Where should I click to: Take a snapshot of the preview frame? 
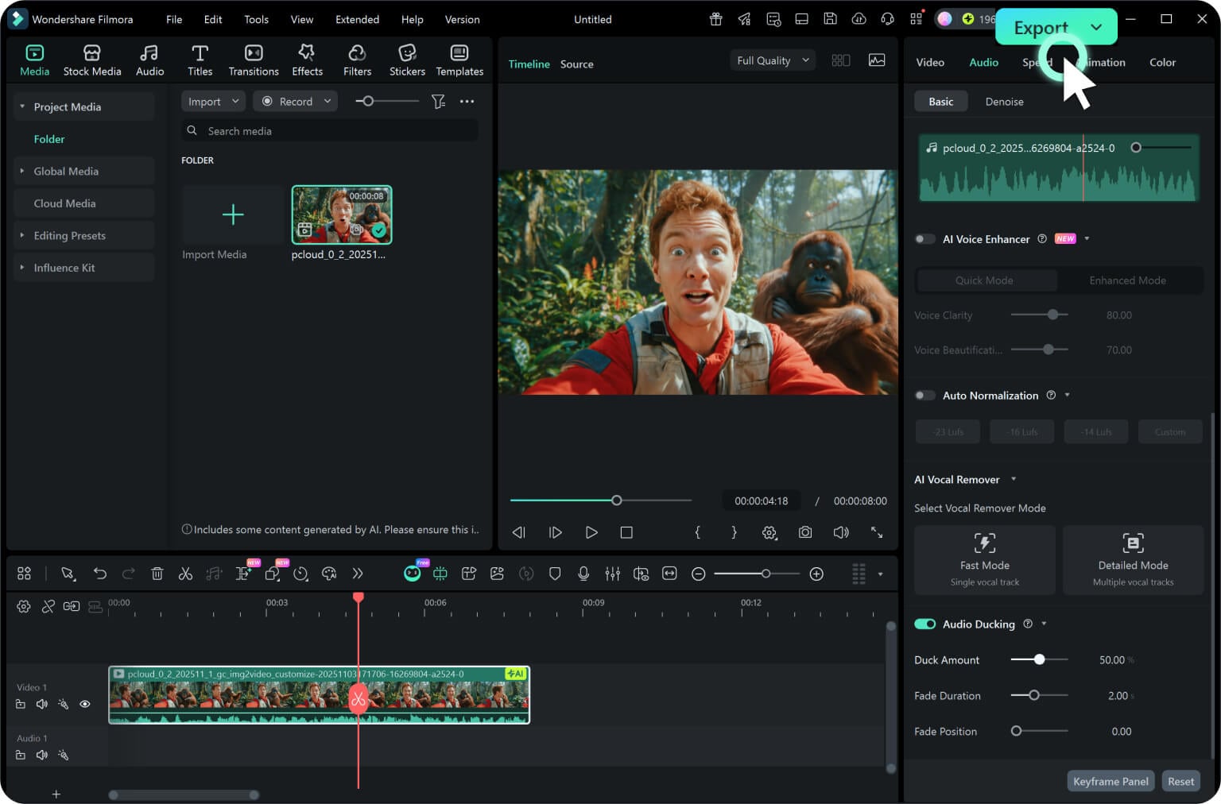click(805, 532)
